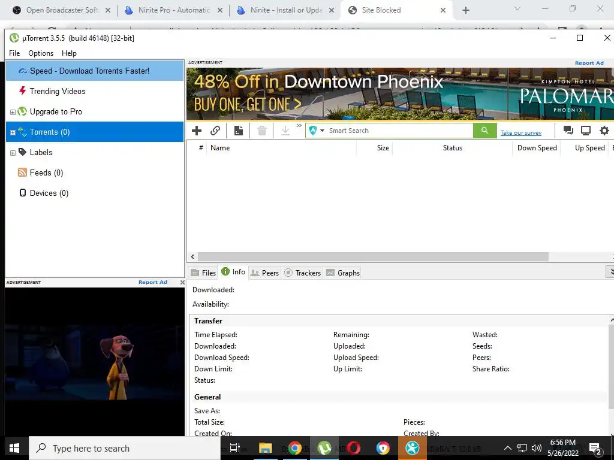
Task: Click the Labels tag icon
Action: pos(22,152)
